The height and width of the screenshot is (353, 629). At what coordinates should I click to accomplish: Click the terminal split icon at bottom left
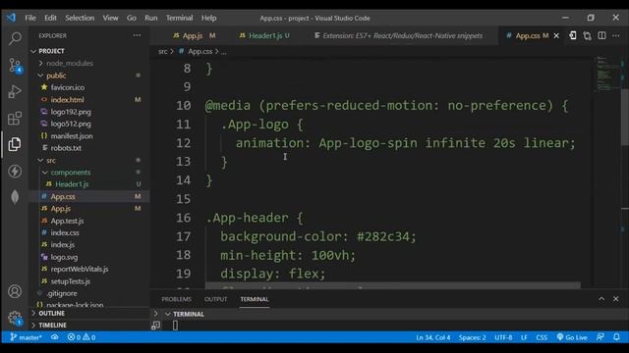tap(155, 326)
